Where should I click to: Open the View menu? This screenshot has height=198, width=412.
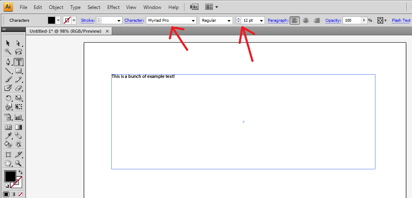point(131,7)
